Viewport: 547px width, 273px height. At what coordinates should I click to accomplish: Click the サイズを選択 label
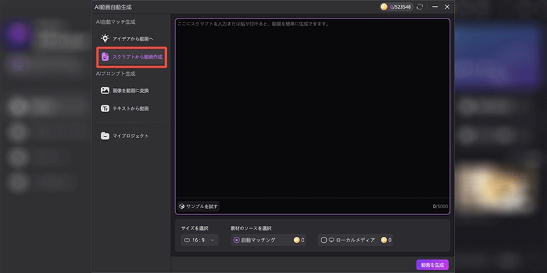click(x=195, y=229)
